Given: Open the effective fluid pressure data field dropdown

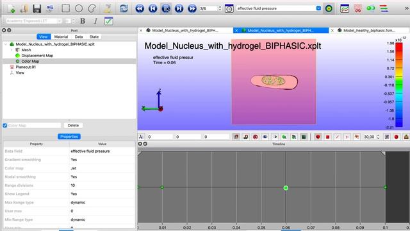Looking at the screenshot, I should click(279, 8).
